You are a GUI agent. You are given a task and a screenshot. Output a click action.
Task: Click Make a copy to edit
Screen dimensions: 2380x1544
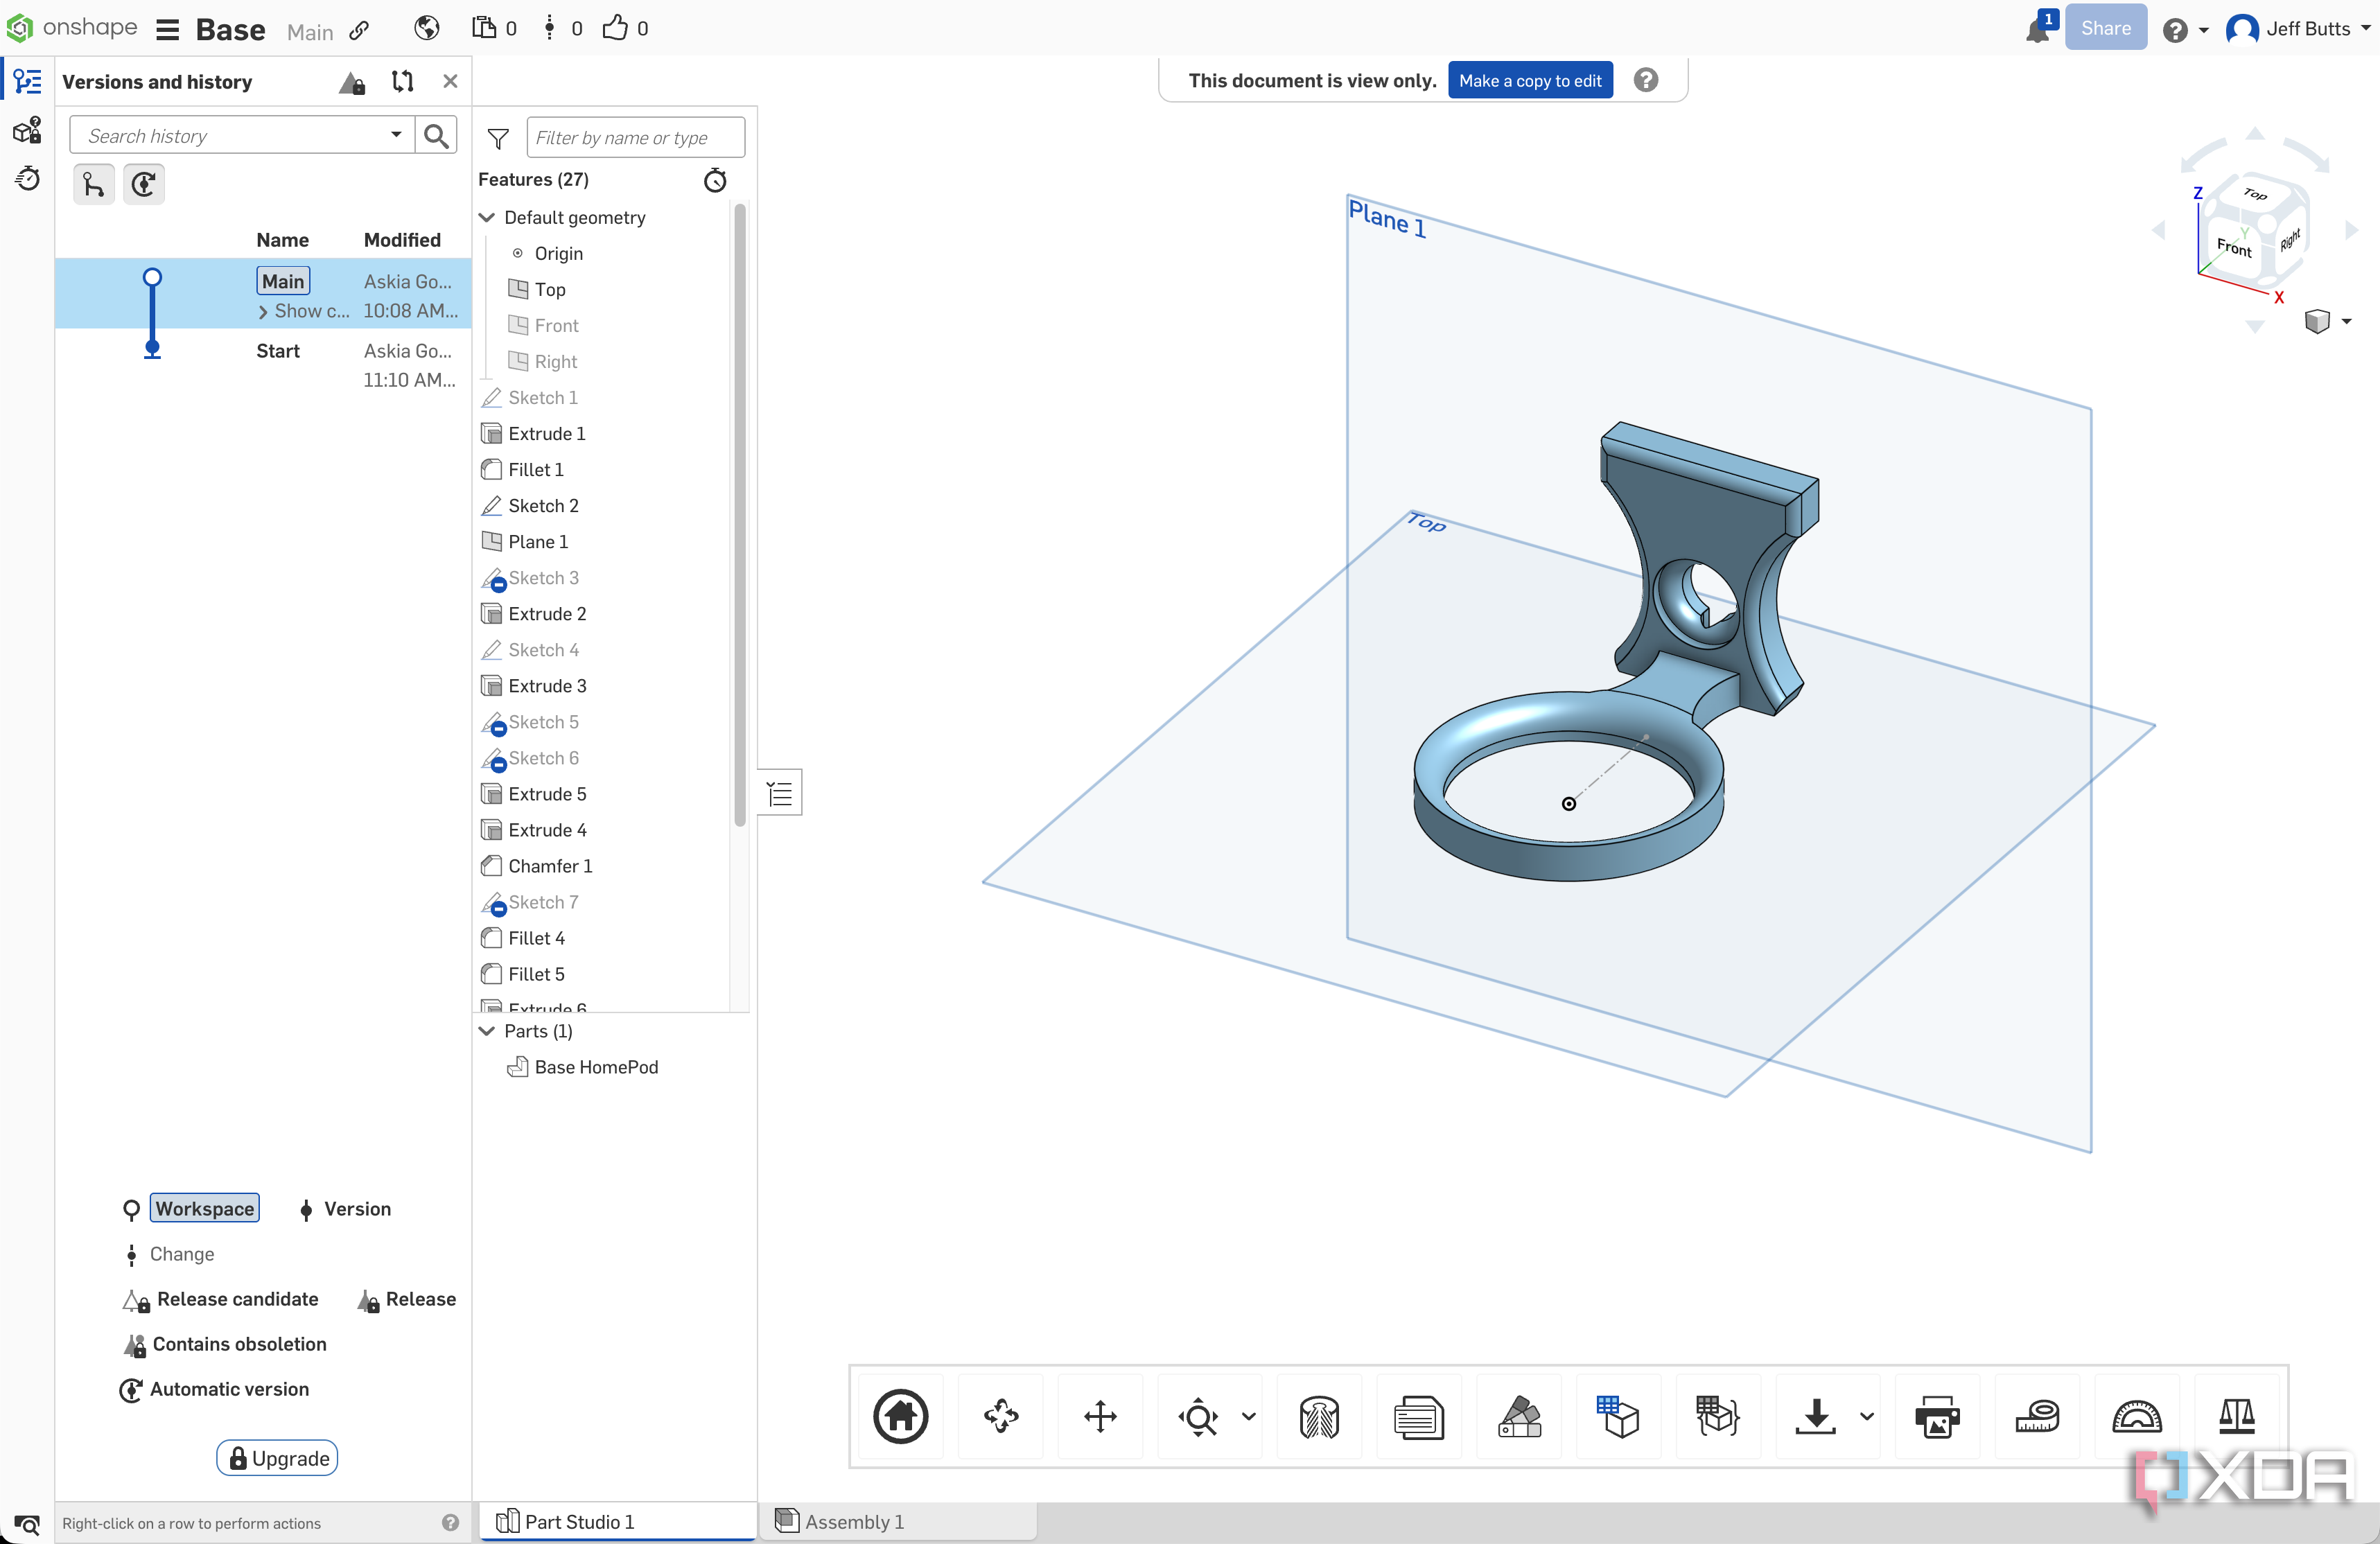[x=1530, y=80]
